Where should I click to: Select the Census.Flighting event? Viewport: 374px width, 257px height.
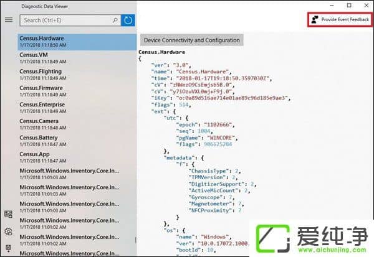pos(77,75)
